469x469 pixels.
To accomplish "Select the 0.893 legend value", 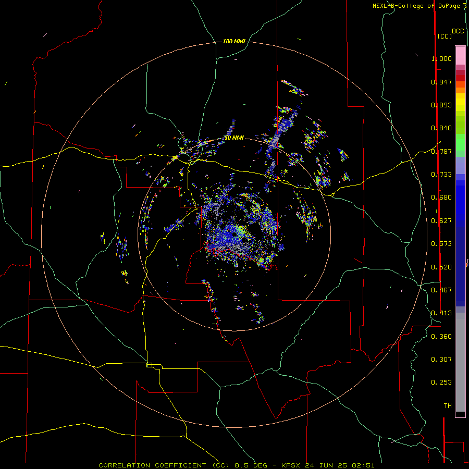I will (x=441, y=105).
